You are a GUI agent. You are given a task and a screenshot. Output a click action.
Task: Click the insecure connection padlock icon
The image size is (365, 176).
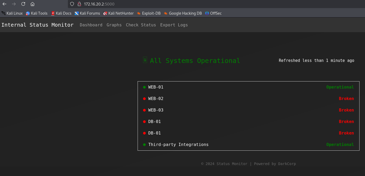click(79, 4)
